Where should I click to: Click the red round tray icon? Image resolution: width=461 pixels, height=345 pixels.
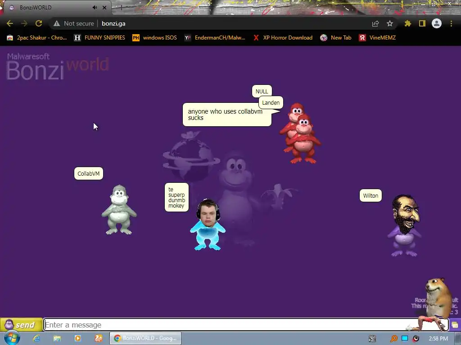(416, 339)
